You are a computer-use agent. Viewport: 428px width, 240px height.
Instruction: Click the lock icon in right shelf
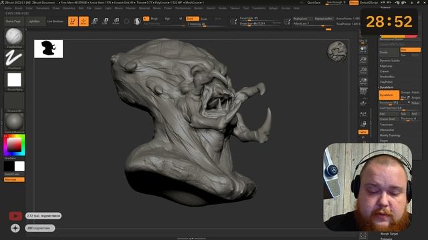(x=363, y=124)
